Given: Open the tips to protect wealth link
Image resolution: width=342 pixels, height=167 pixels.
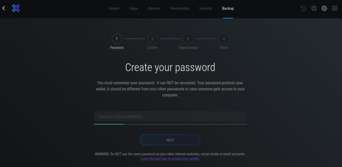Looking at the screenshot, I should point(170,159).
